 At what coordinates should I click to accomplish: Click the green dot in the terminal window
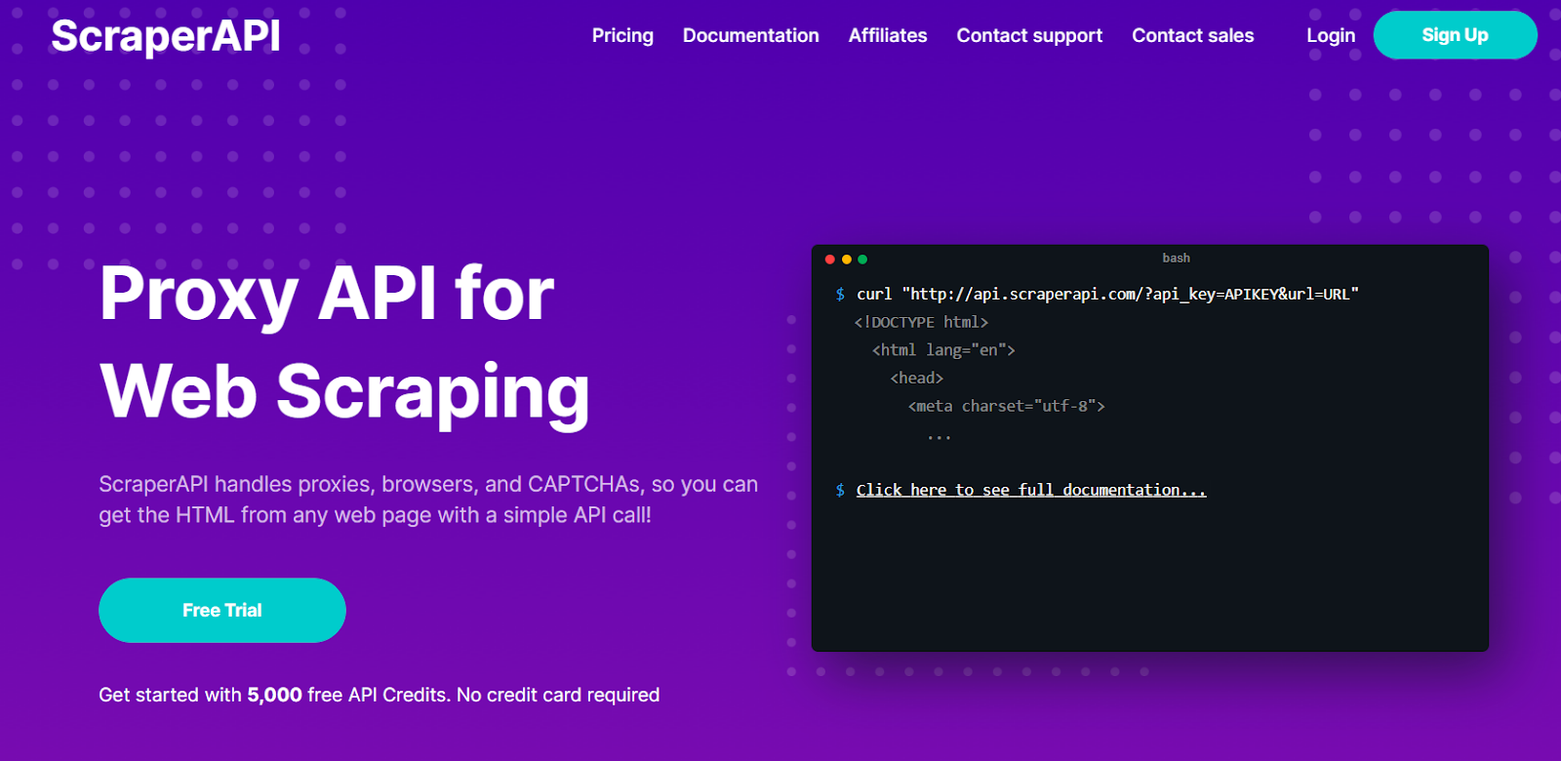(x=862, y=259)
